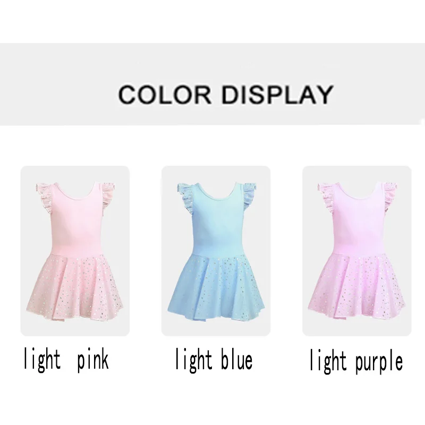Click the purple dress scoop neckline
The width and height of the screenshot is (425, 425).
pyautogui.click(x=358, y=192)
